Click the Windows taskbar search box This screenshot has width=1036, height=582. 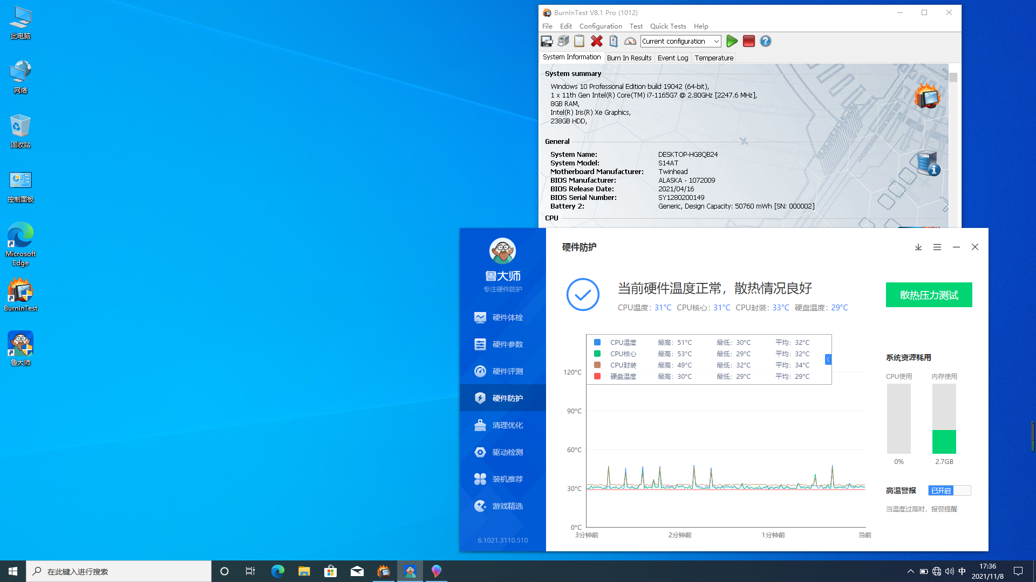pos(119,571)
